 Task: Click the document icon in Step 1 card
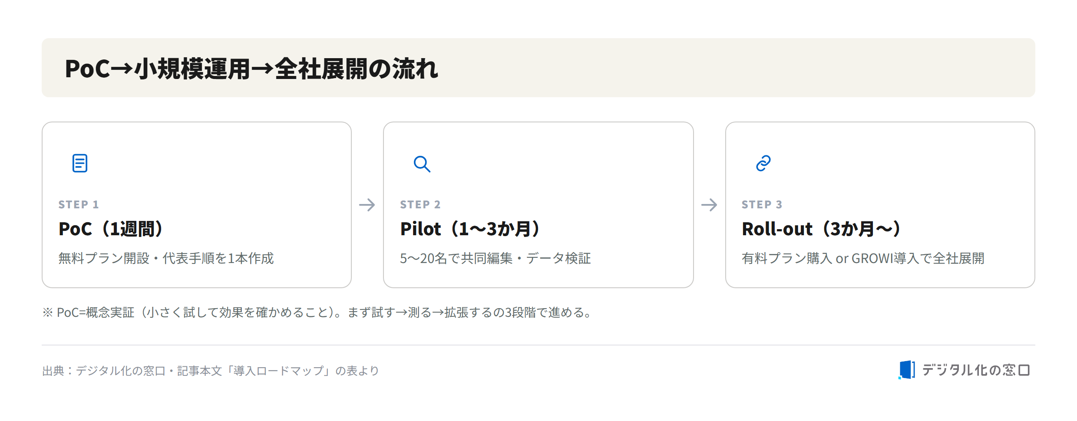(80, 163)
